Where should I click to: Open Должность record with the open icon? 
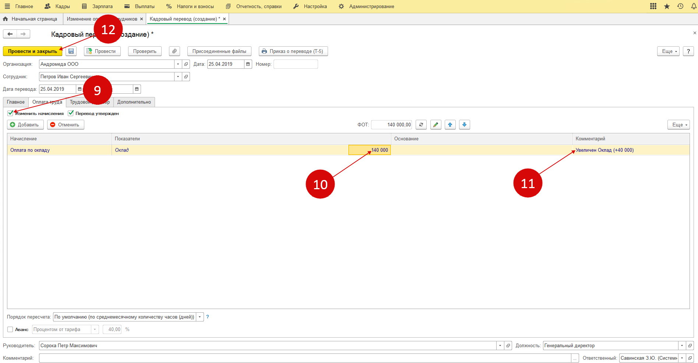[690, 345]
